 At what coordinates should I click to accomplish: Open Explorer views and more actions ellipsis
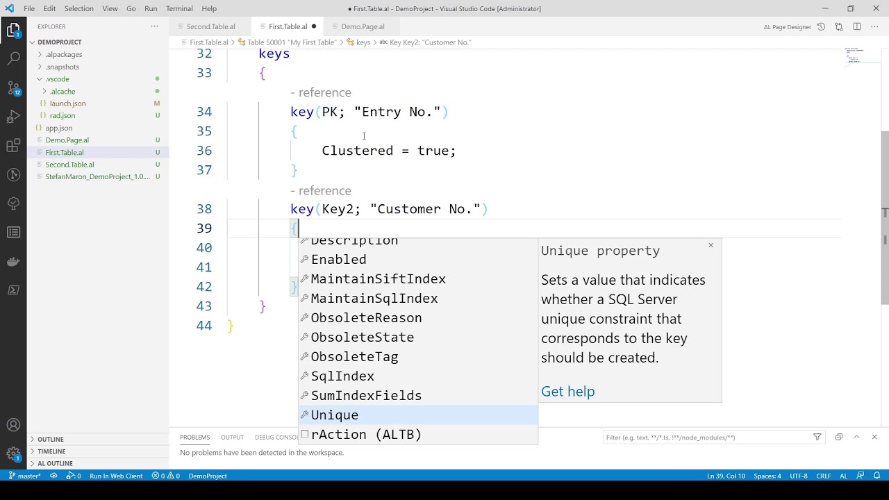[154, 26]
